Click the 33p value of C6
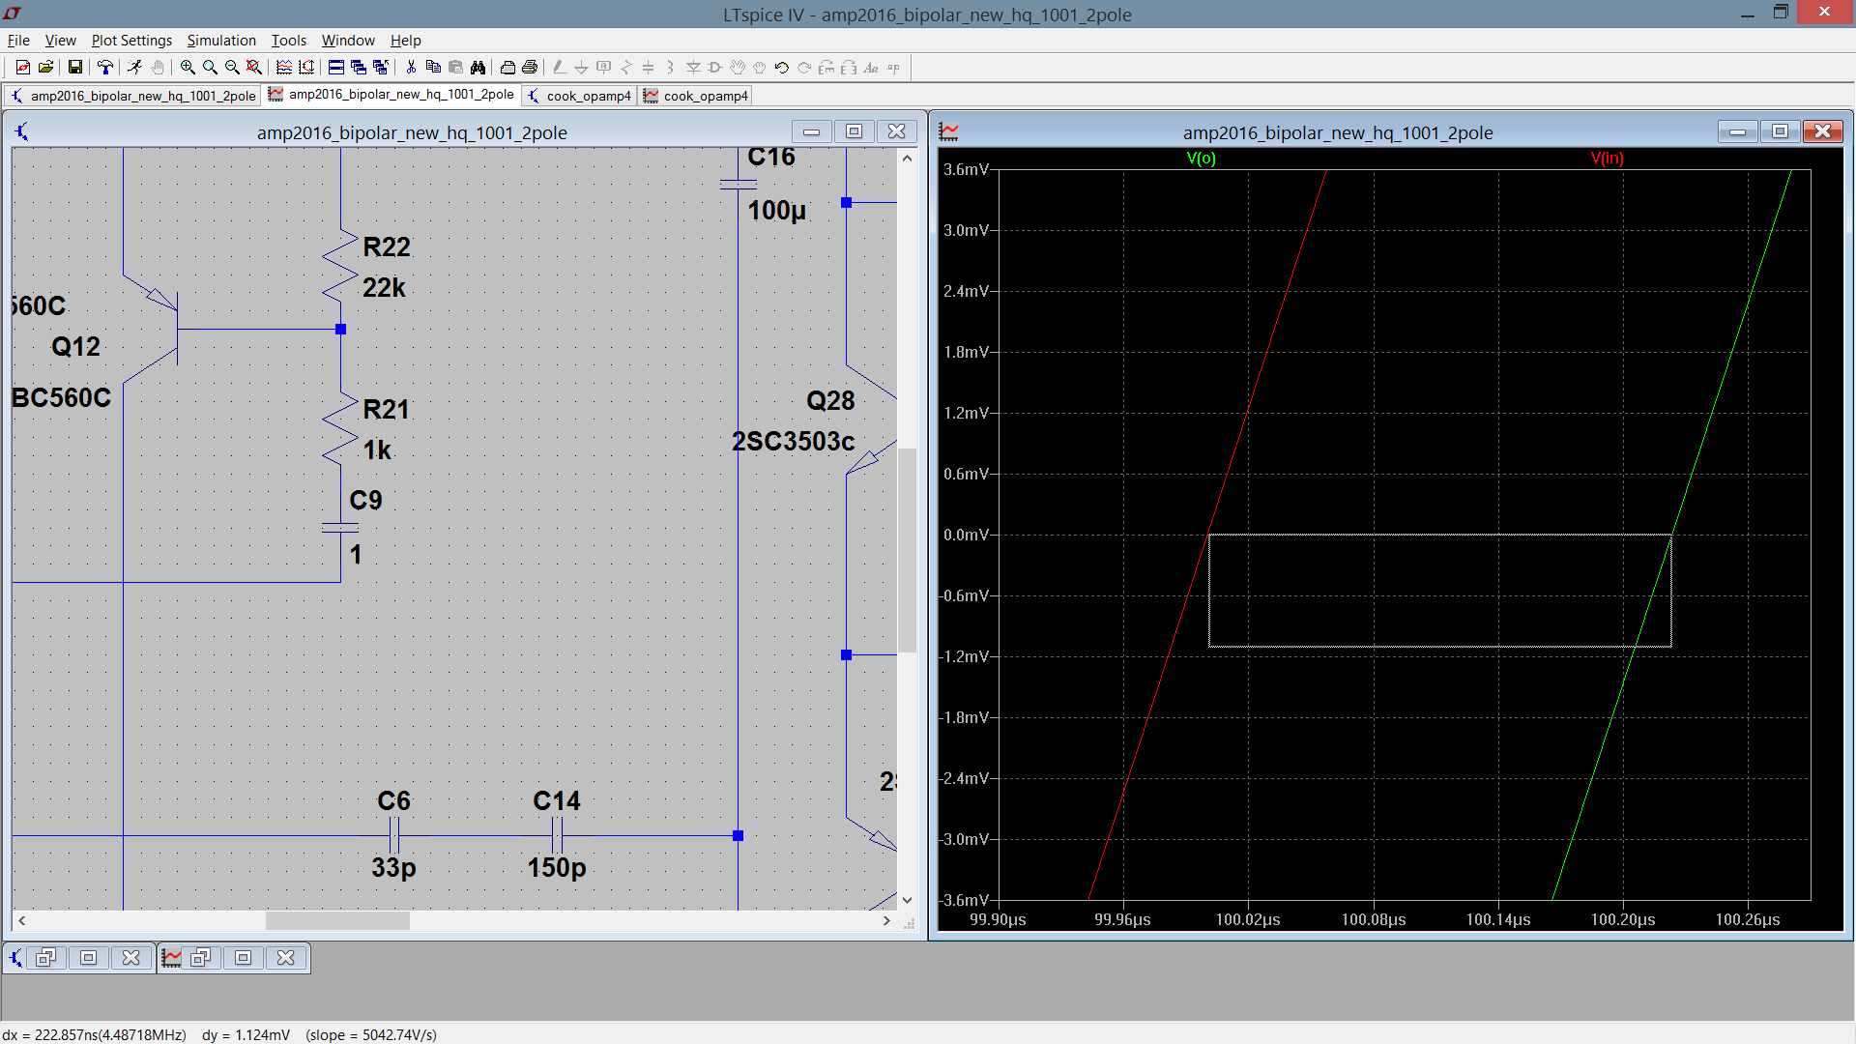The width and height of the screenshot is (1856, 1044). click(393, 868)
